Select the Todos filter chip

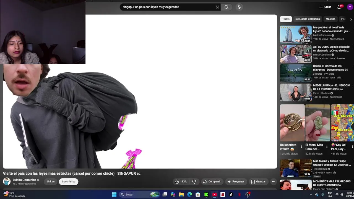(x=286, y=19)
